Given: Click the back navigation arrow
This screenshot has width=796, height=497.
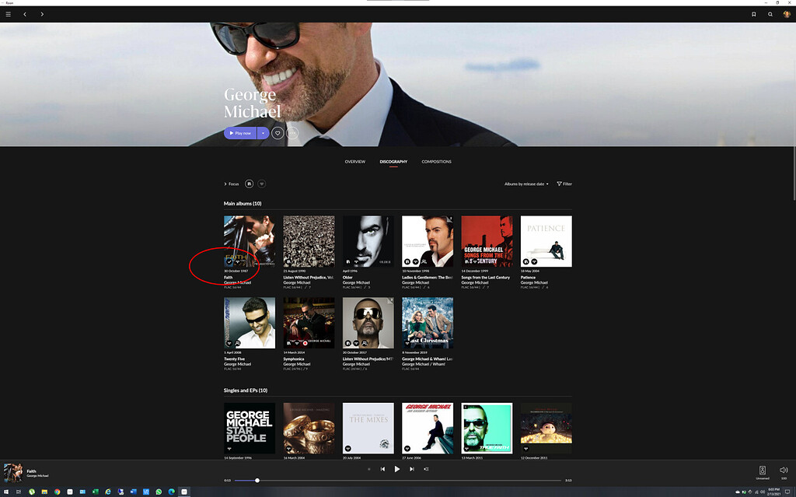Looking at the screenshot, I should tap(24, 13).
